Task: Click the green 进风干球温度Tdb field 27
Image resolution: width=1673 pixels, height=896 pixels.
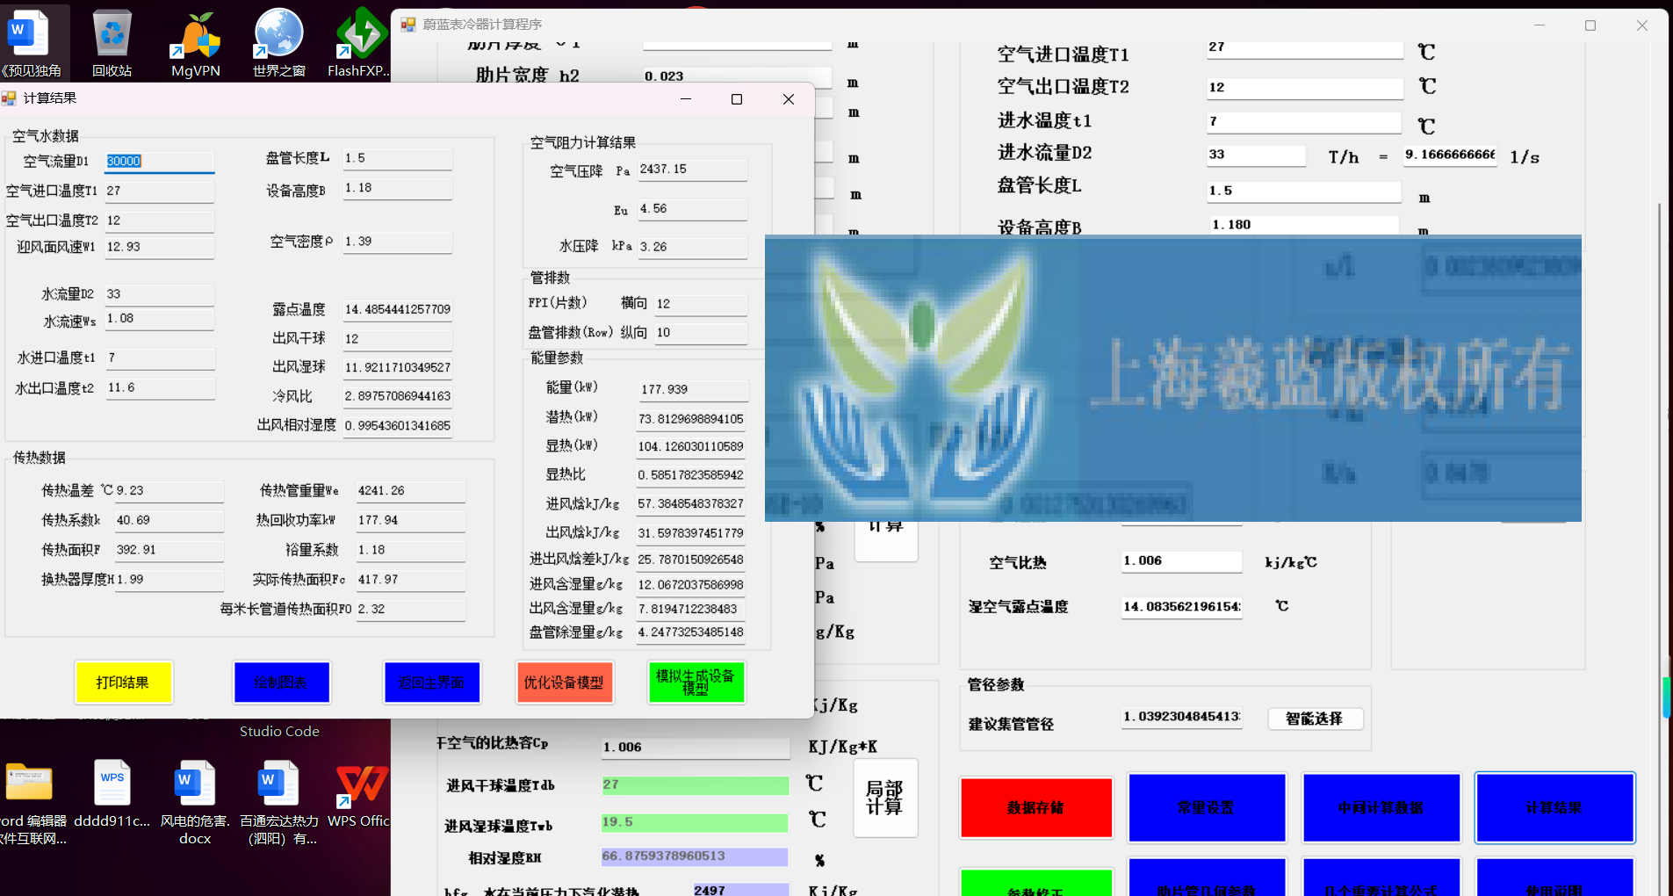Action: pos(694,785)
